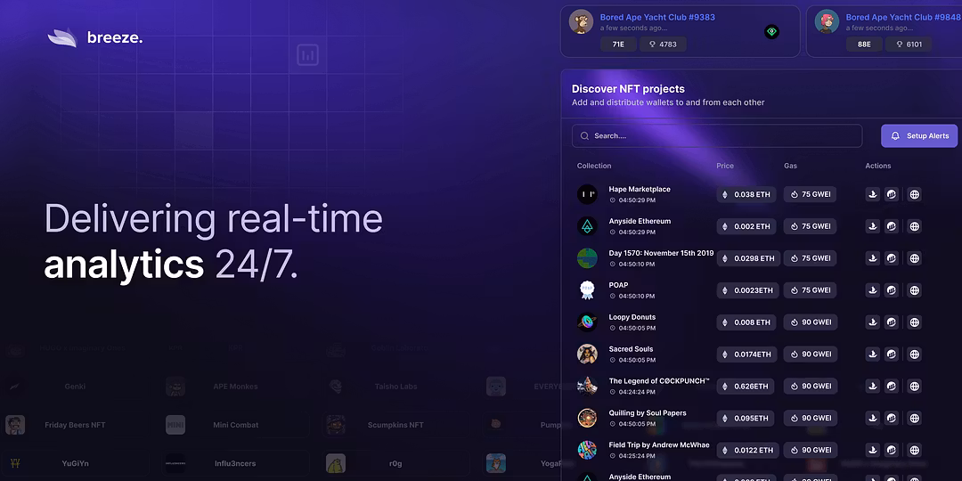Screen dimensions: 962x481
Task: Open the Friday Beers NFT collection card
Action: click(x=75, y=425)
